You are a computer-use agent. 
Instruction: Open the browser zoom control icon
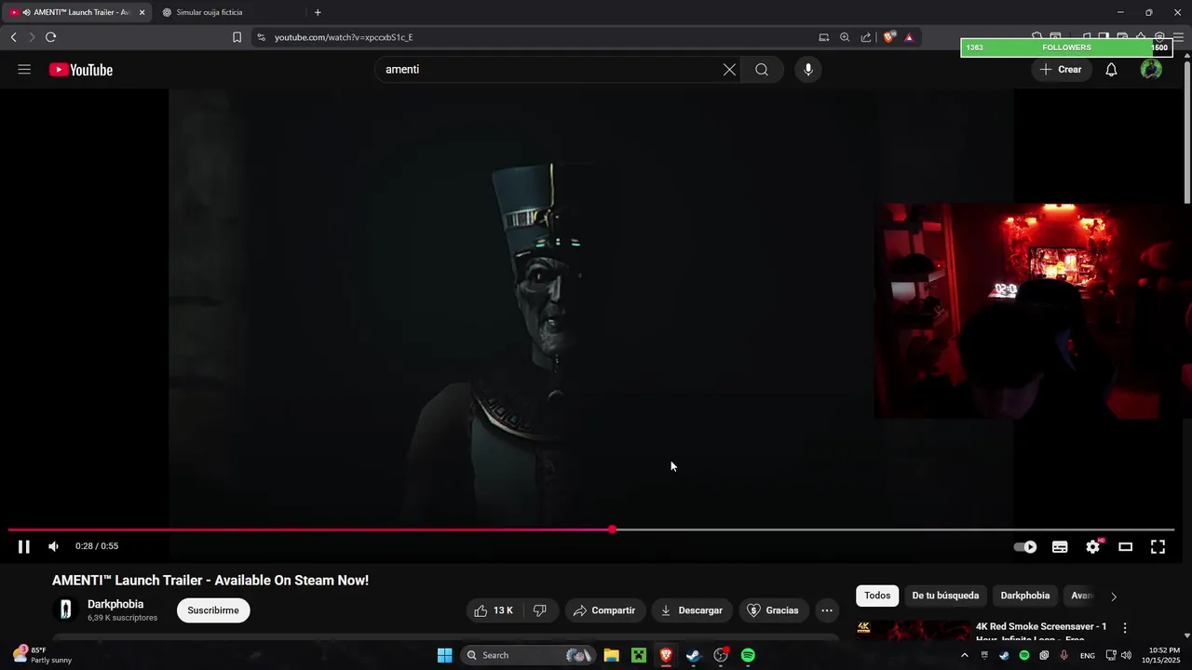pyautogui.click(x=845, y=37)
